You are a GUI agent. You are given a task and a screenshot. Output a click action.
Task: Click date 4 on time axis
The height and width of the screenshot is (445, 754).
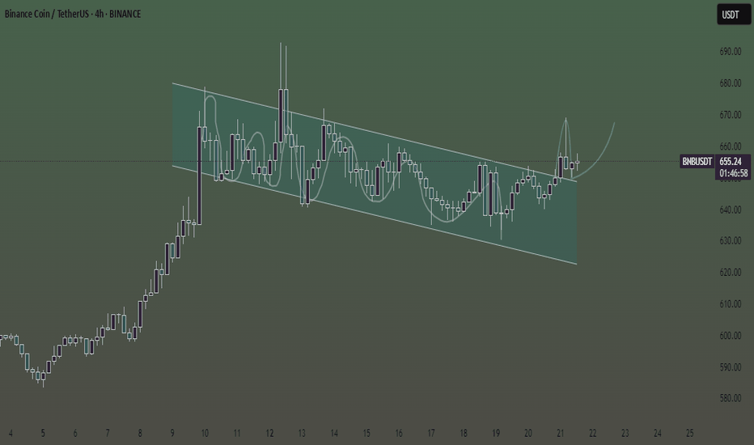pyautogui.click(x=11, y=434)
